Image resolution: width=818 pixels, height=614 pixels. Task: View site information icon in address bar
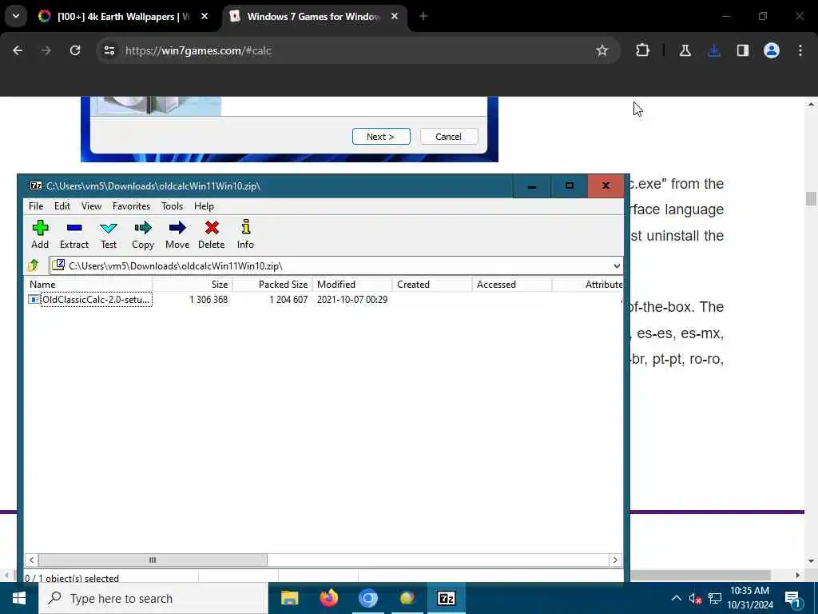[109, 50]
